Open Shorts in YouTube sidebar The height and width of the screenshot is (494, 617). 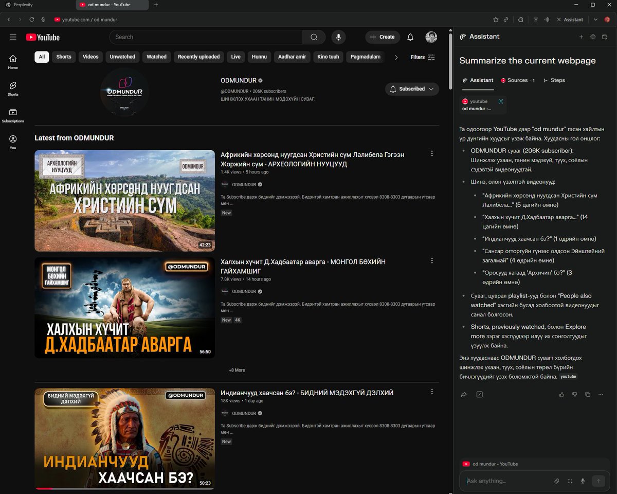tap(13, 89)
